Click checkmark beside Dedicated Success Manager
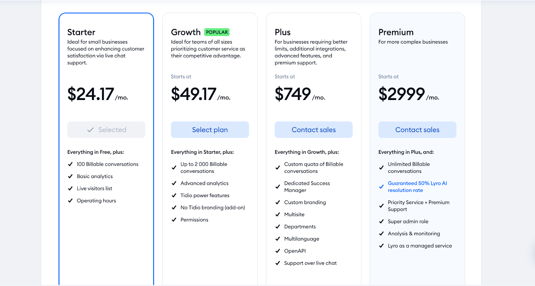Viewport: 535px width, 286px height. coord(278,187)
